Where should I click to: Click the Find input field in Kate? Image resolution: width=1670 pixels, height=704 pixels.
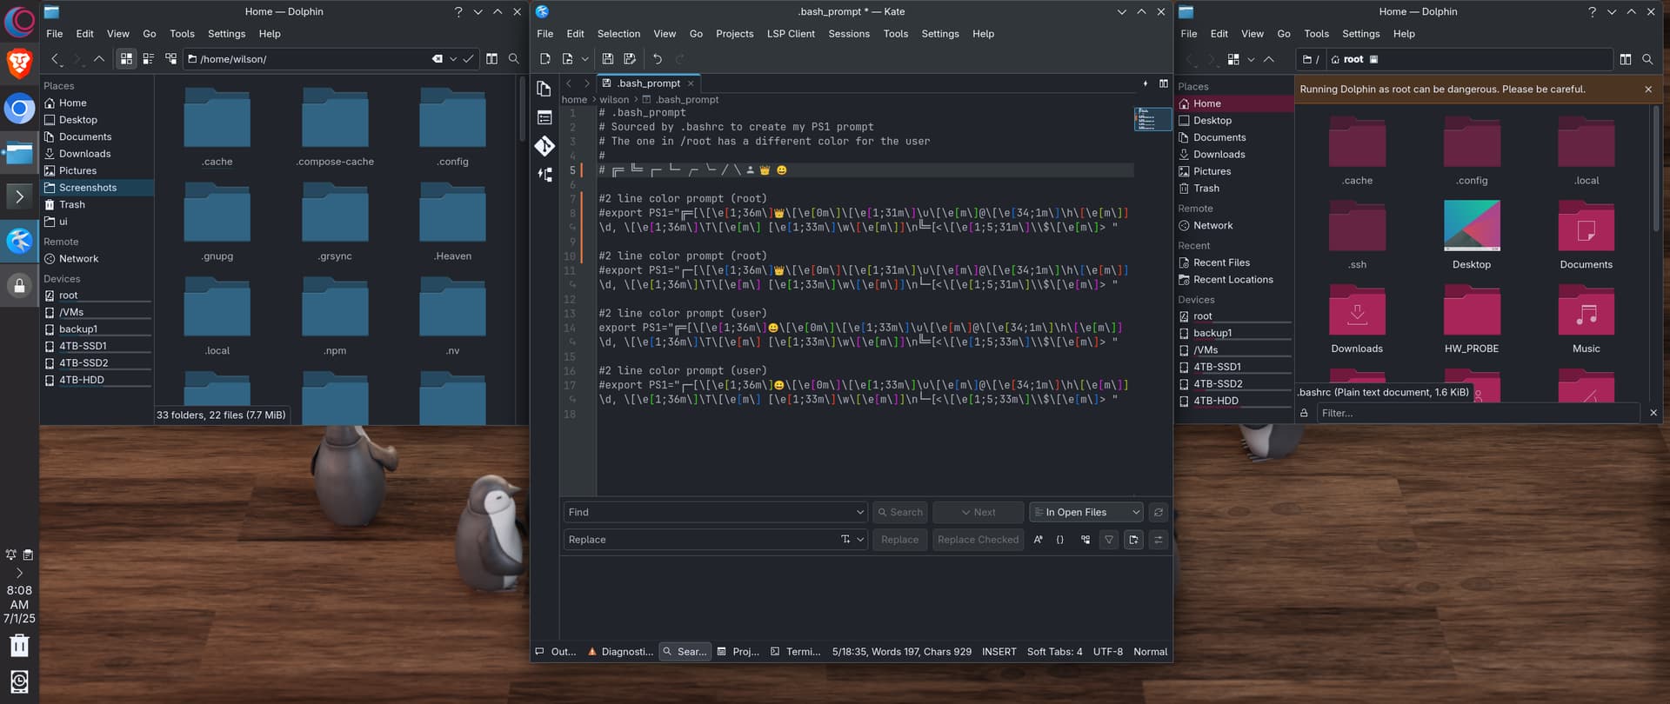tap(708, 513)
